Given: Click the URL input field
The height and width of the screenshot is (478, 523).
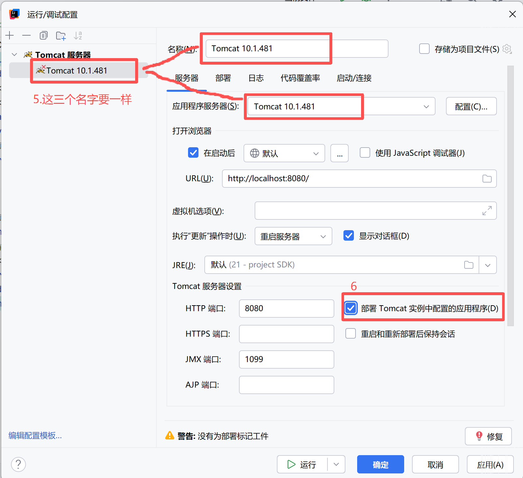Looking at the screenshot, I should click(x=359, y=179).
